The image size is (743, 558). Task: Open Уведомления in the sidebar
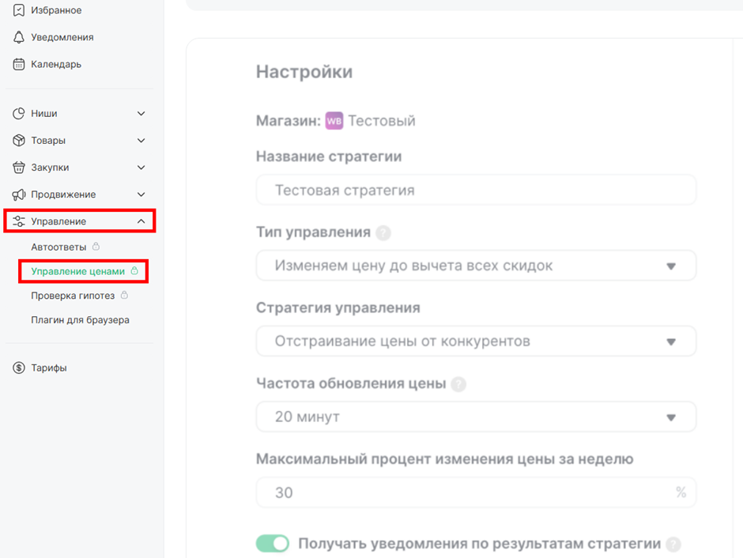tap(62, 37)
